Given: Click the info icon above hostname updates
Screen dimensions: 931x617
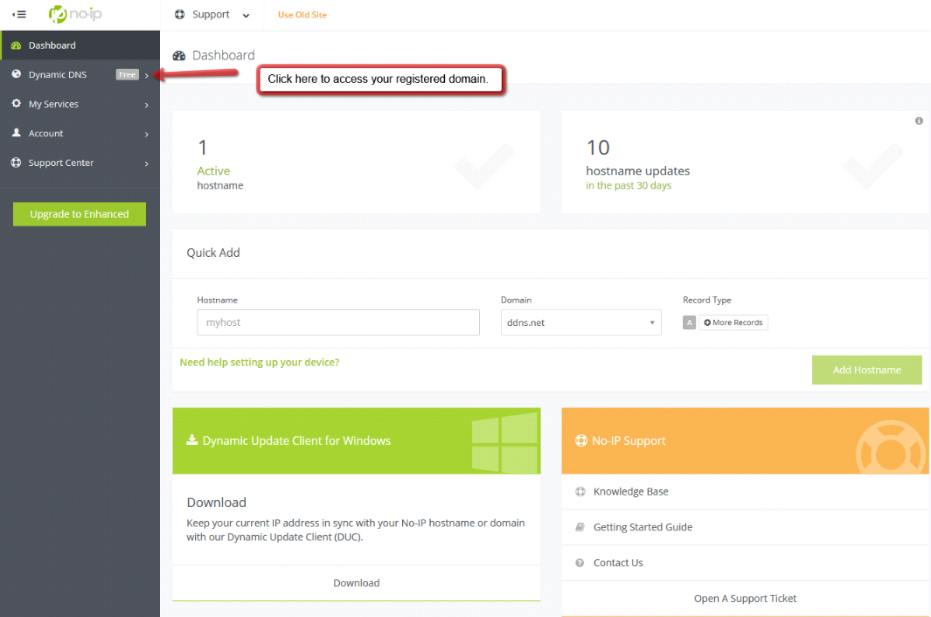Looking at the screenshot, I should click(919, 121).
